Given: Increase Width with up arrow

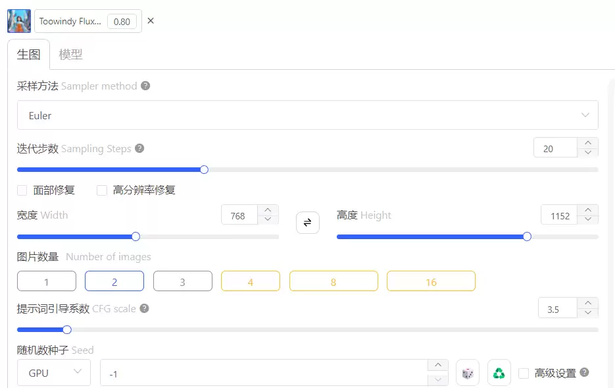Looking at the screenshot, I should tap(268, 210).
